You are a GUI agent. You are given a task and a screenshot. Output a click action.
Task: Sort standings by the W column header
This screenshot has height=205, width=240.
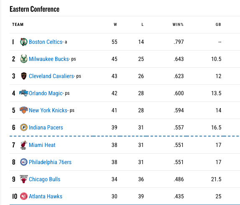[x=115, y=25]
